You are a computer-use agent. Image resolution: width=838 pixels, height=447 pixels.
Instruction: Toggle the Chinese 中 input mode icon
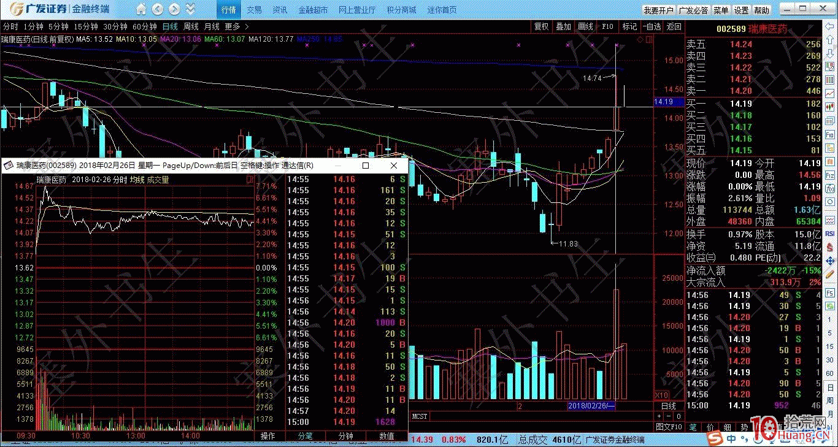click(x=732, y=439)
